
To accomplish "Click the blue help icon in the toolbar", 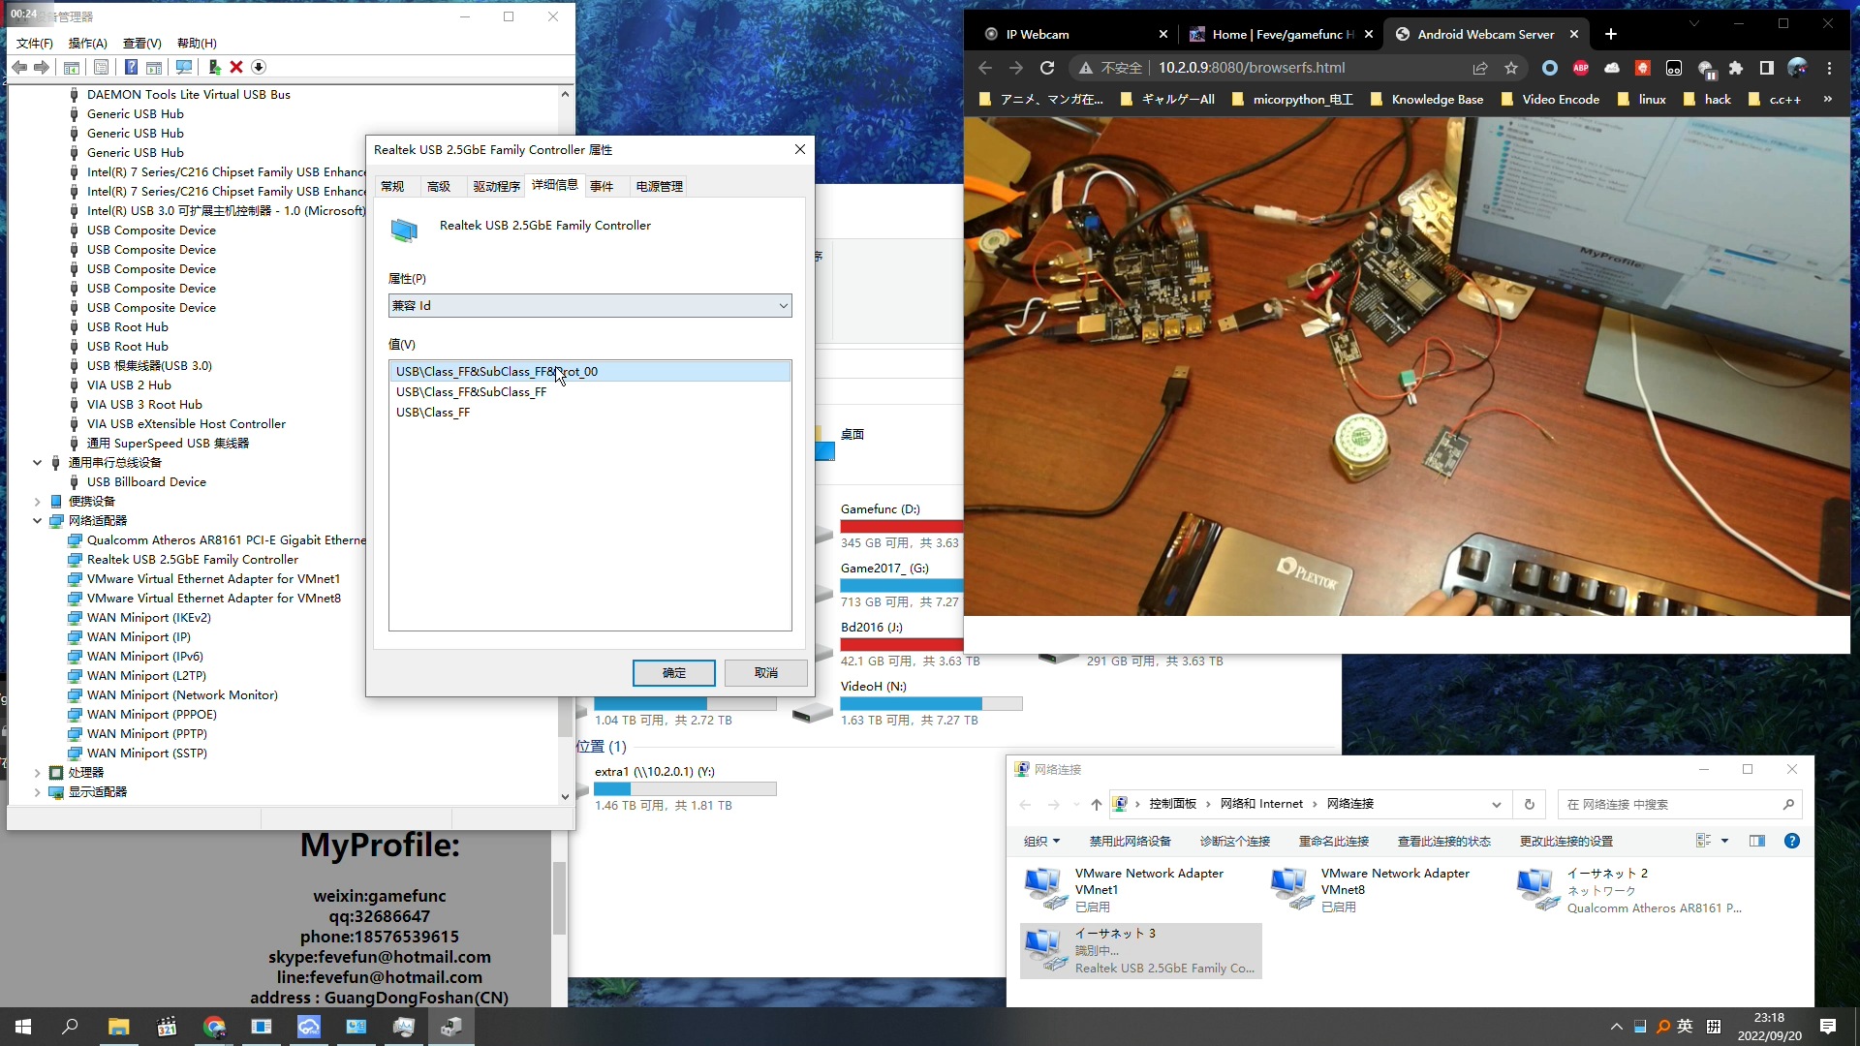I will click(131, 67).
